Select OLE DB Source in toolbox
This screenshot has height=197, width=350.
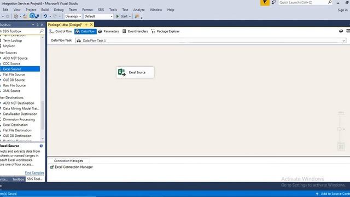tap(14, 80)
